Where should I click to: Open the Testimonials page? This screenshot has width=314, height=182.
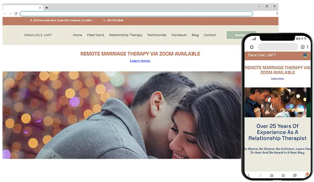coord(157,35)
